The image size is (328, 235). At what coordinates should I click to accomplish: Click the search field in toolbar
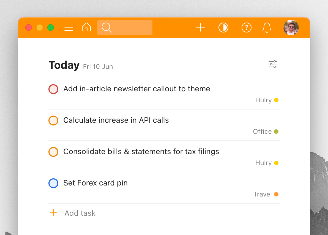coord(125,28)
